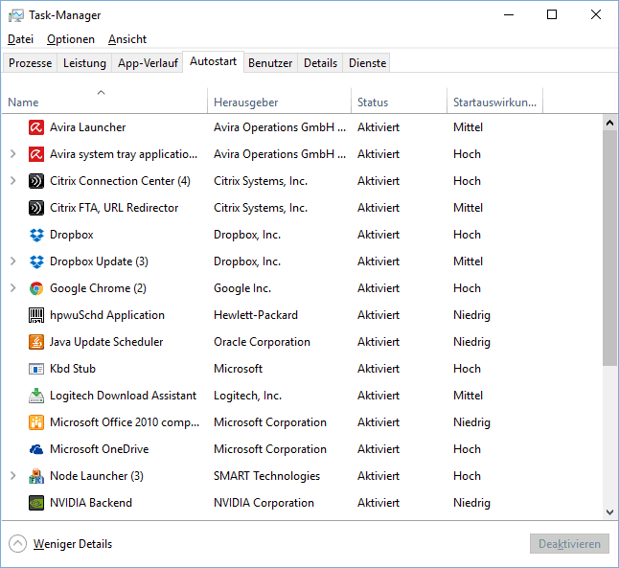Select the NVIDIA Backend entry name
This screenshot has height=568, width=619.
91,503
